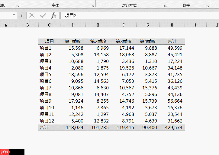Click the cell with value 13,158
Image resolution: width=219 pixels, height=155 pixels.
pyautogui.click(x=98, y=55)
